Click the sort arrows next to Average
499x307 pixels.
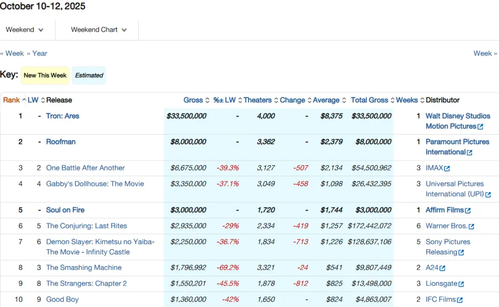pos(344,100)
